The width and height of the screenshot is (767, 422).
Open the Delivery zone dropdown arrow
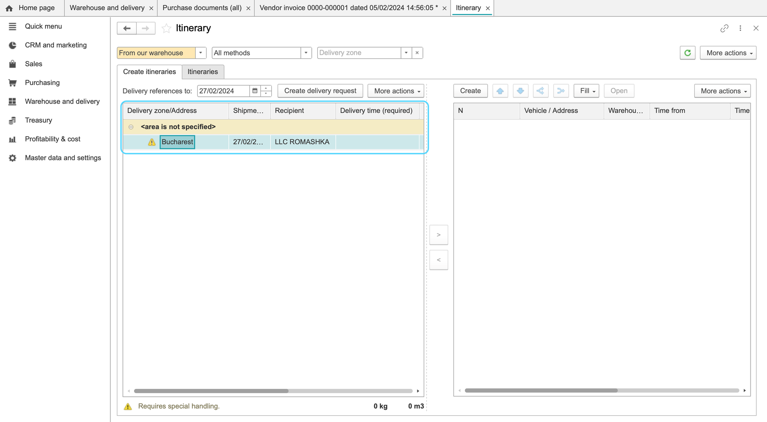[x=406, y=53]
